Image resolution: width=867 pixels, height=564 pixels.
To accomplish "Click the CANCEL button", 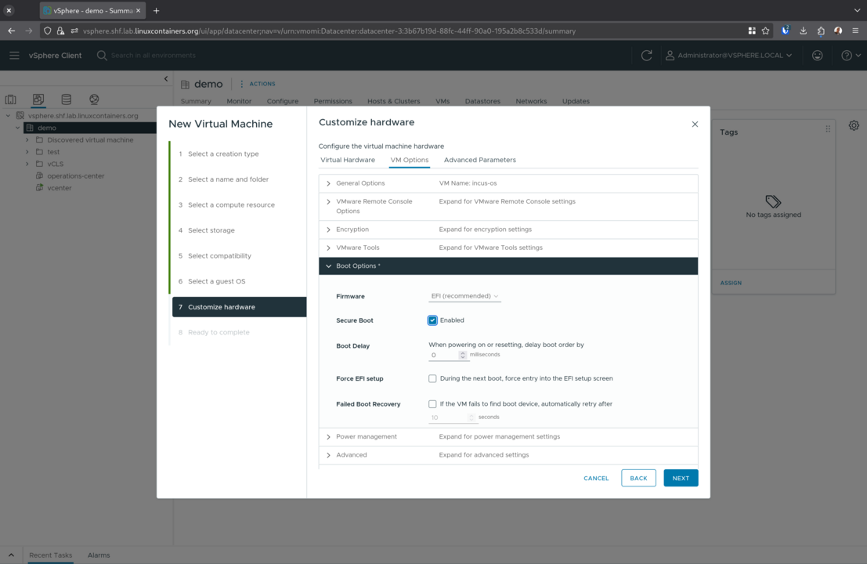I will [x=596, y=478].
